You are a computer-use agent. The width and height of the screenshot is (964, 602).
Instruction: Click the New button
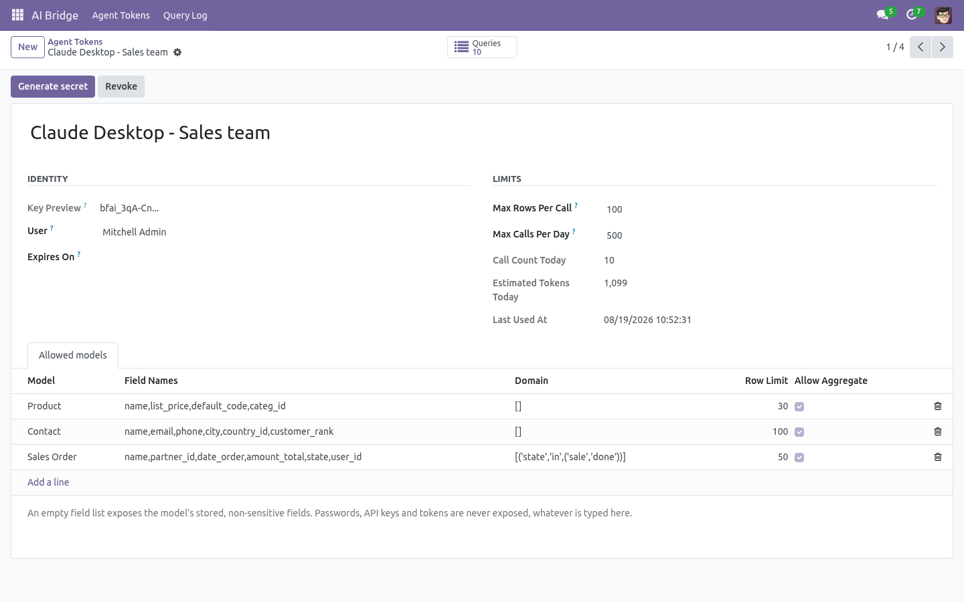pos(27,47)
